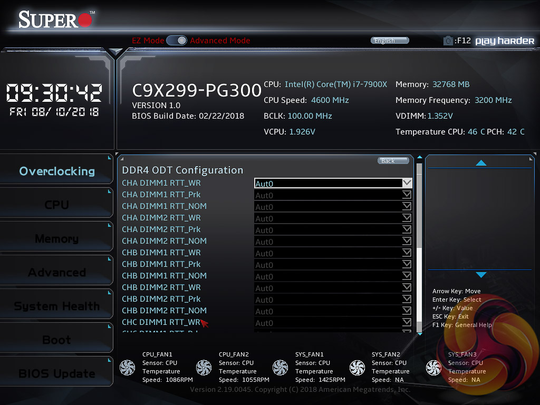Click the DDR4 ODT Configuration heading
The height and width of the screenshot is (405, 540).
[182, 170]
